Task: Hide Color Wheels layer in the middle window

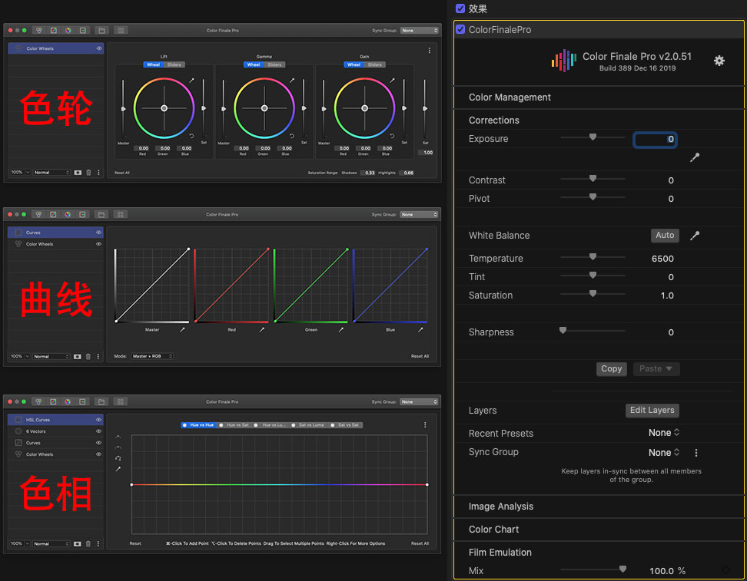Action: [x=98, y=244]
